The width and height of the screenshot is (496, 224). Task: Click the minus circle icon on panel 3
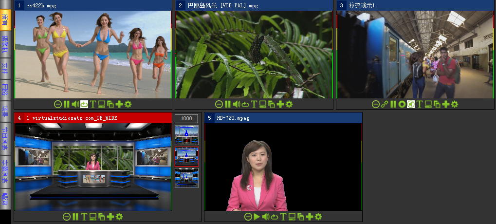[x=375, y=104]
